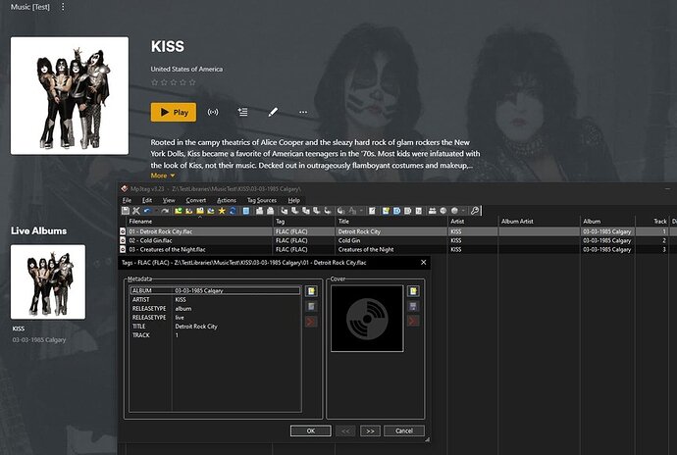The width and height of the screenshot is (677, 455).
Task: Expand the artist description with More
Action: point(162,176)
